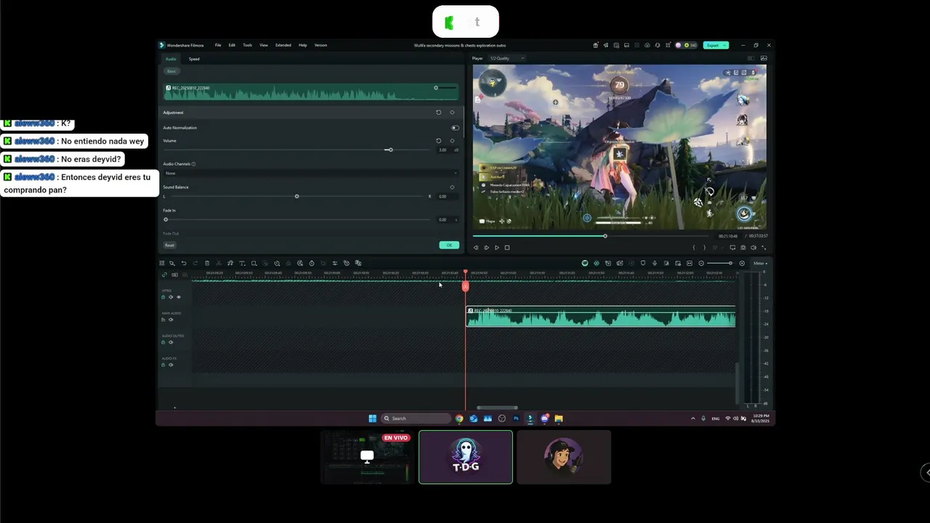Click the Volume keyframe diamond icon
930x523 pixels.
pyautogui.click(x=452, y=141)
